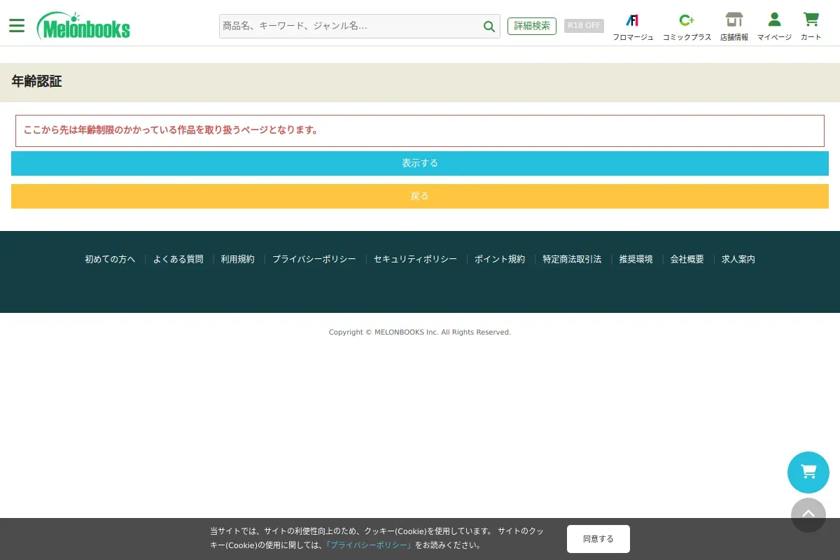
Task: Focus the product keyword search field
Action: [x=350, y=26]
